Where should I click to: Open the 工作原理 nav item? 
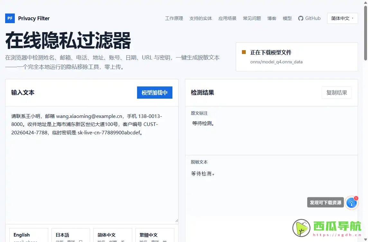(x=174, y=18)
